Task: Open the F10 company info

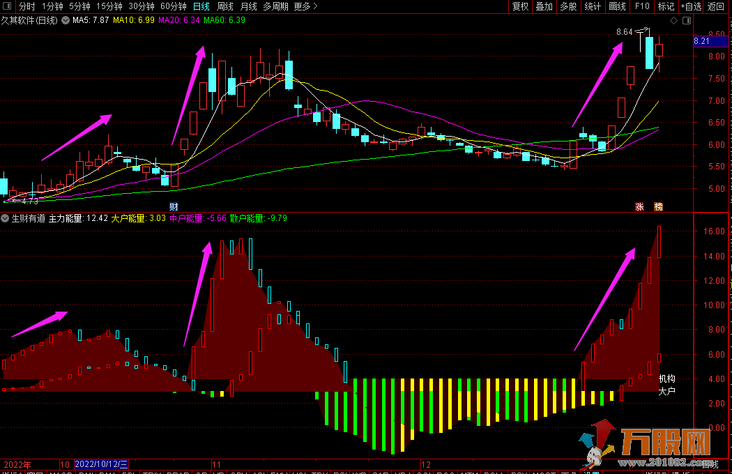Action: 642,6
